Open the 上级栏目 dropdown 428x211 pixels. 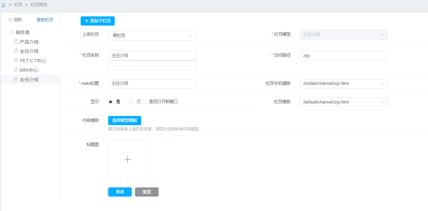pos(152,36)
